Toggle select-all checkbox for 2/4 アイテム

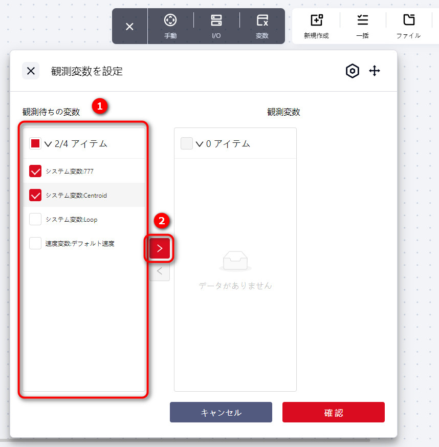(35, 144)
